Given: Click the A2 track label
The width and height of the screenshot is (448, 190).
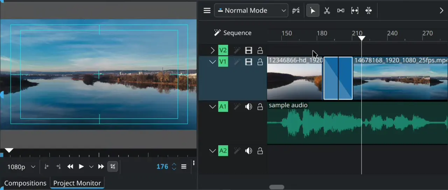Looking at the screenshot, I should point(223,151).
